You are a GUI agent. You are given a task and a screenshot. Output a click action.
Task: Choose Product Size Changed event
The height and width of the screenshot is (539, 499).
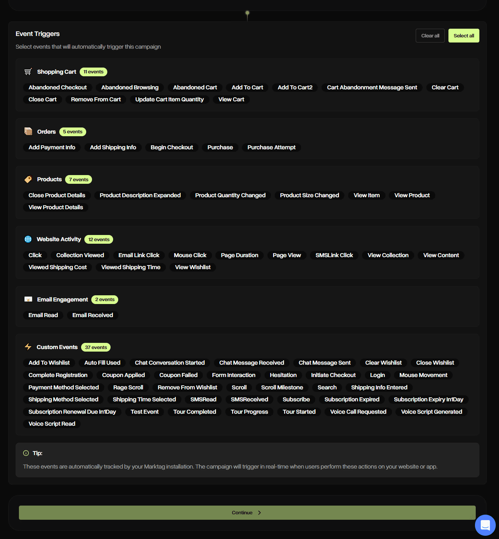[x=310, y=195]
